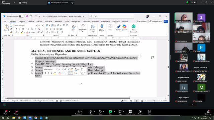Click the Komentar button
The height and width of the screenshot is (120, 214).
click(142, 21)
